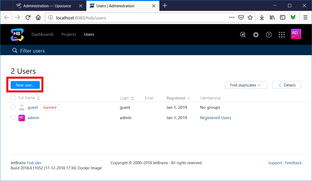Open the AD profile avatar menu
Viewport: 312px width, 181px height.
point(296,34)
